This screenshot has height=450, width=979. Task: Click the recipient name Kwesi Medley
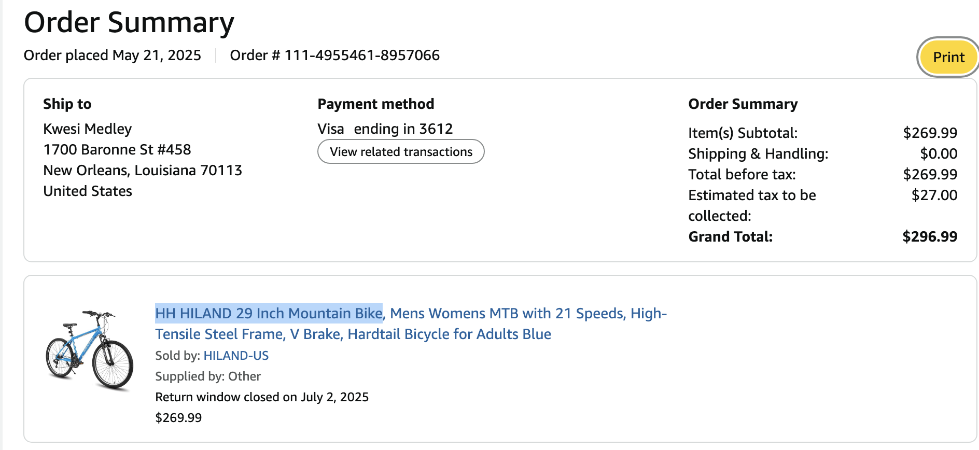[x=87, y=129]
